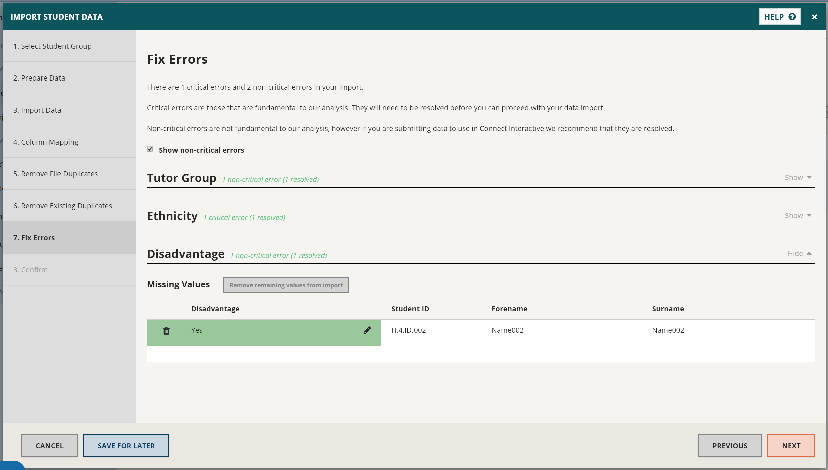Click the Missing Values heading
Screen dimensions: 828x470
tap(178, 284)
